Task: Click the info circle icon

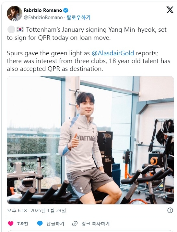Action: point(170,210)
